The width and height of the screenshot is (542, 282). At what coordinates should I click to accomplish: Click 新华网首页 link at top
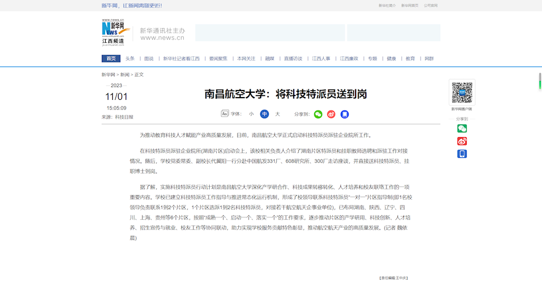point(410,5)
